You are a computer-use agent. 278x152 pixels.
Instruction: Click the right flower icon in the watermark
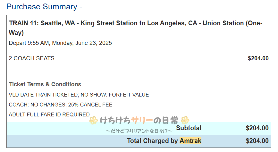pos(185,120)
